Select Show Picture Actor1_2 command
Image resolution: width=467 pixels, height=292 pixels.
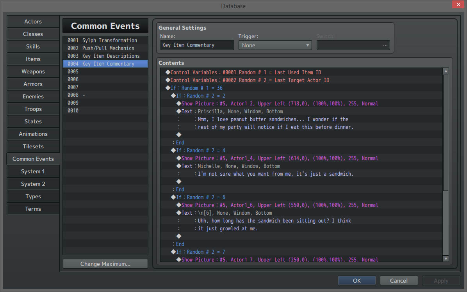click(x=301, y=103)
